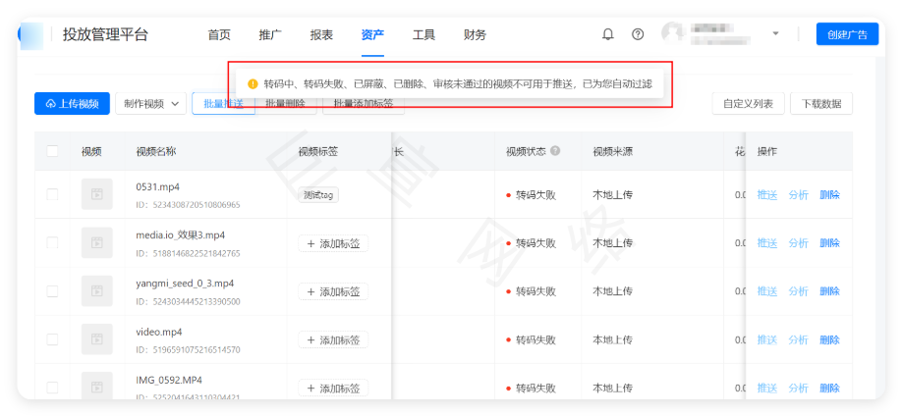Click 推送 for IMG_0592.MP4
Screen dimensions: 902x416
coord(767,388)
